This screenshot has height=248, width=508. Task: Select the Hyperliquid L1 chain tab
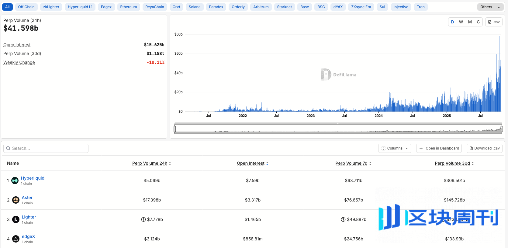pyautogui.click(x=80, y=7)
